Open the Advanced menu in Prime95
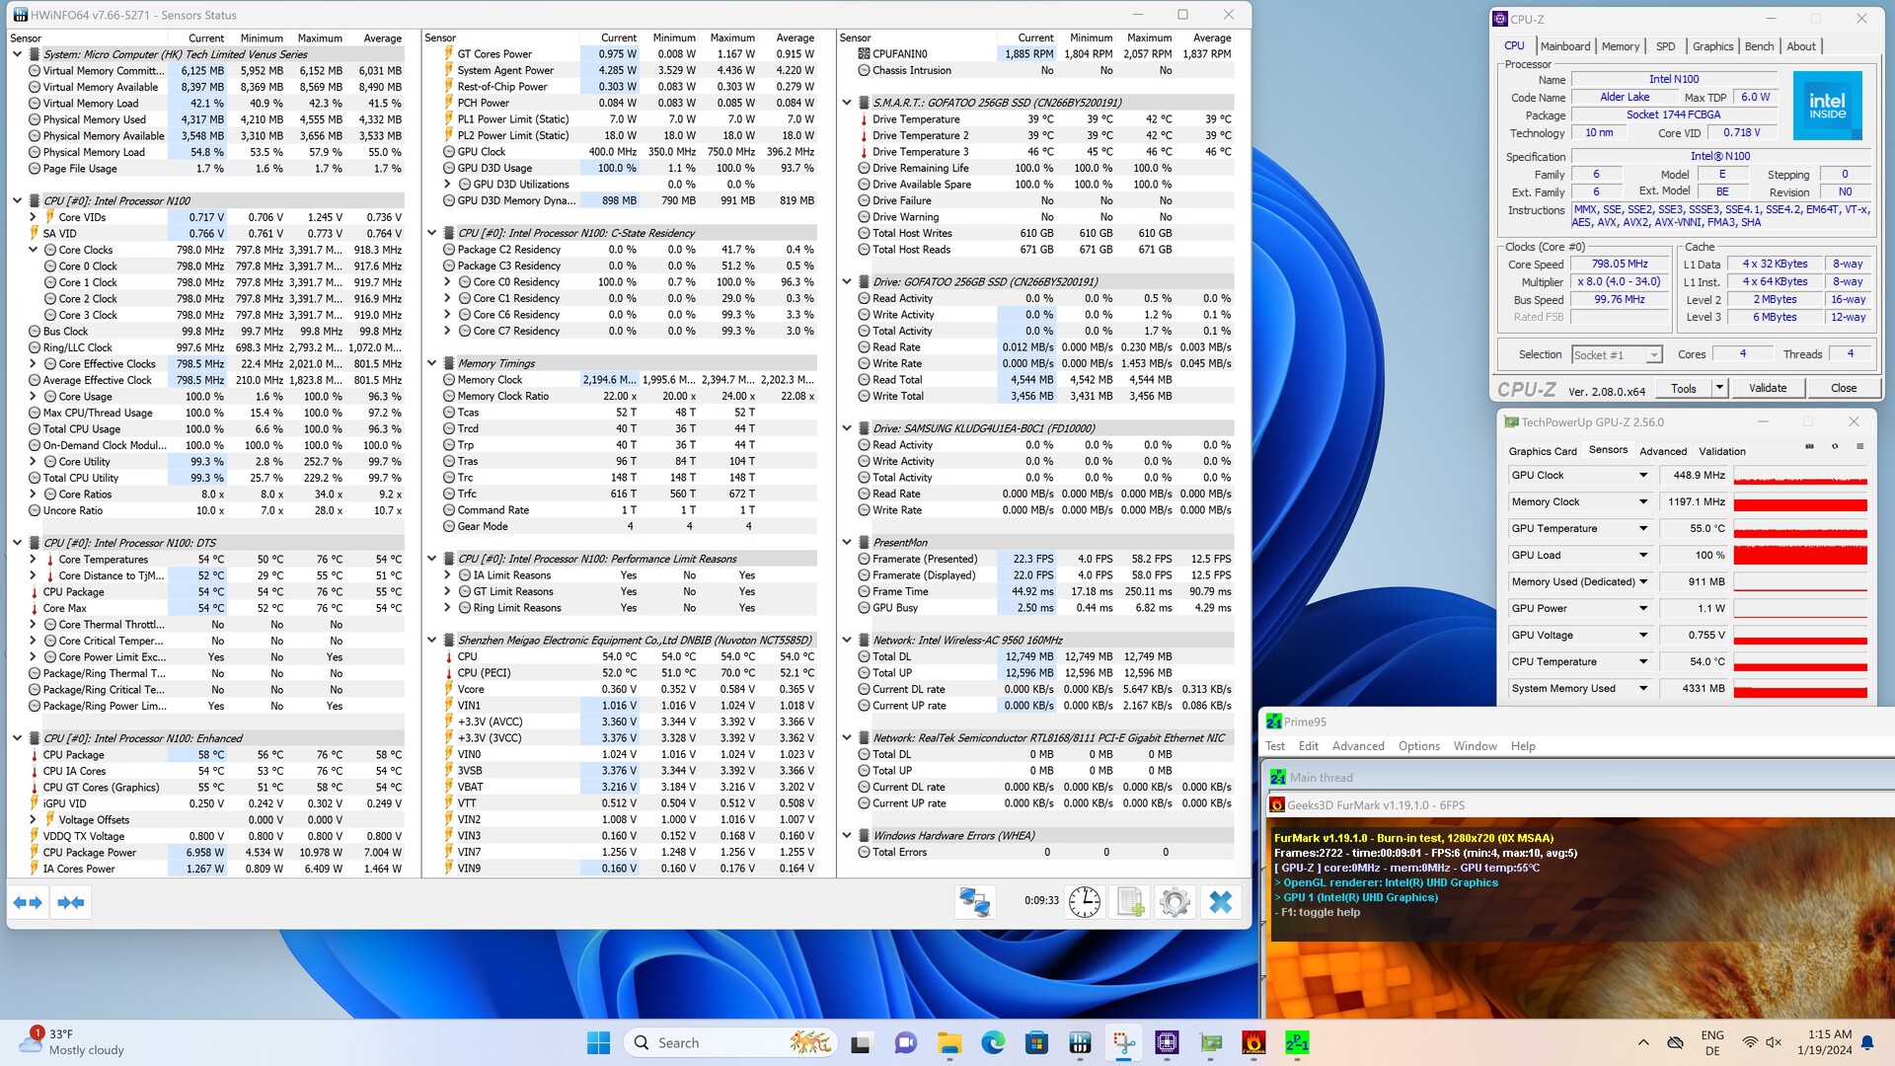Image resolution: width=1895 pixels, height=1066 pixels. point(1357,746)
